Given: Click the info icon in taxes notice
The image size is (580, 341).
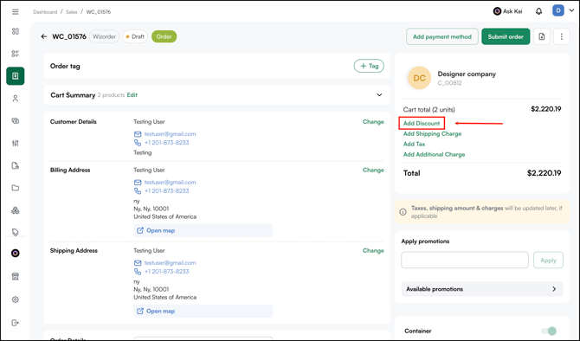Looking at the screenshot, I should pos(403,212).
